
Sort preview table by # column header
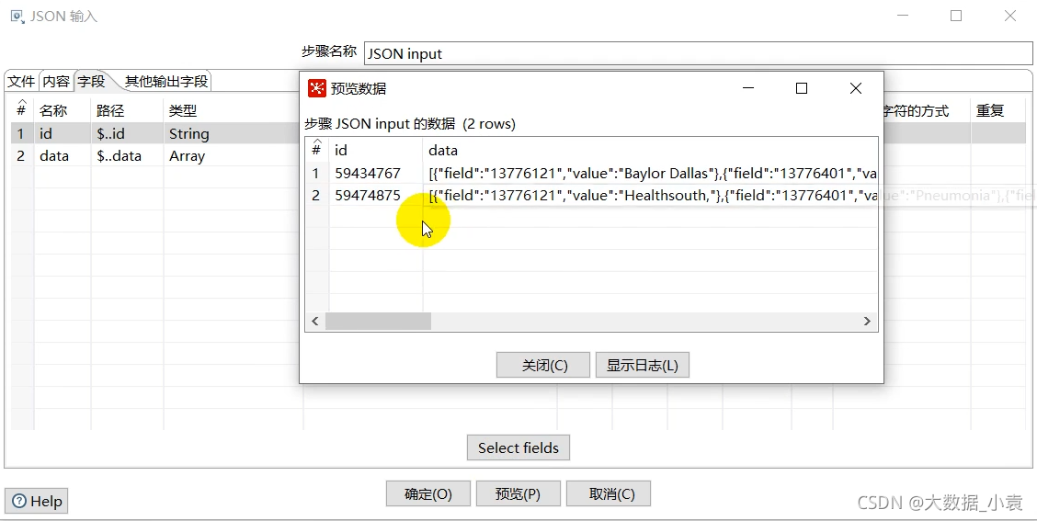(316, 150)
